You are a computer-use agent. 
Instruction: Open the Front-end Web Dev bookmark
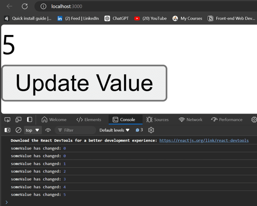click(231, 18)
